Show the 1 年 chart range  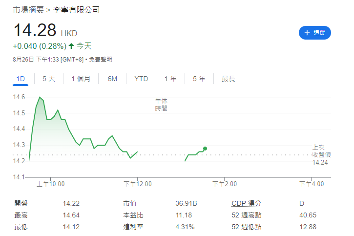pyautogui.click(x=170, y=79)
